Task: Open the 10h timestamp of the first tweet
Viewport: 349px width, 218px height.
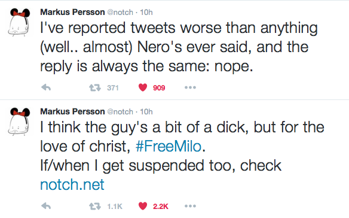Action: click(146, 12)
